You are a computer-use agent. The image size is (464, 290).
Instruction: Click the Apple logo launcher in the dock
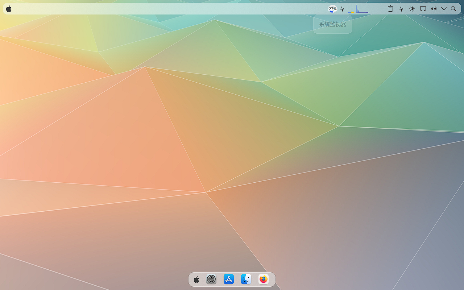pyautogui.click(x=196, y=279)
